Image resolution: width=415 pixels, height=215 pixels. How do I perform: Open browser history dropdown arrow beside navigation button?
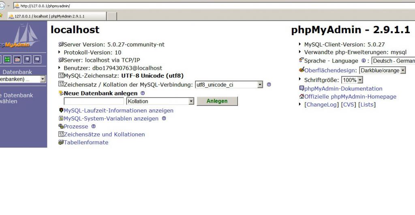[9, 6]
